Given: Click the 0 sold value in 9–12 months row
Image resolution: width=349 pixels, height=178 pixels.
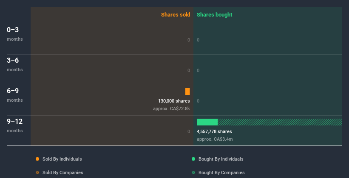Looking at the screenshot, I should (189, 131).
